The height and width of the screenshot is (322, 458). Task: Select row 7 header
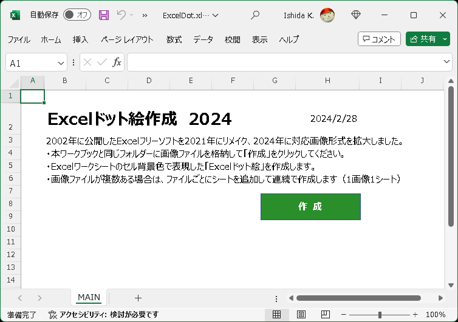(x=10, y=191)
